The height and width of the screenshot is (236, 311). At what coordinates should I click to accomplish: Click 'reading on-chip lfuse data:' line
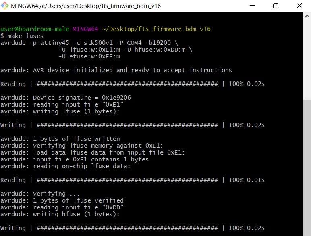click(x=65, y=166)
